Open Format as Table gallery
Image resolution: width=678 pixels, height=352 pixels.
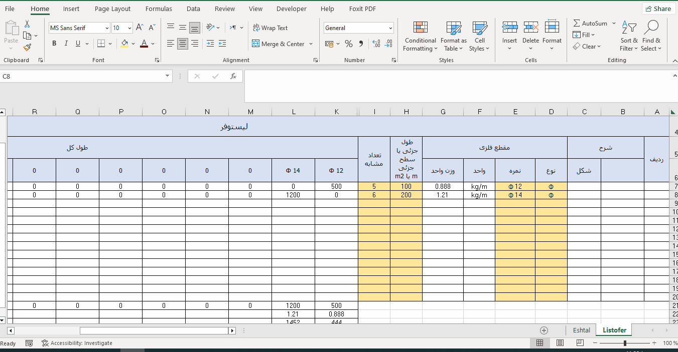pyautogui.click(x=454, y=37)
